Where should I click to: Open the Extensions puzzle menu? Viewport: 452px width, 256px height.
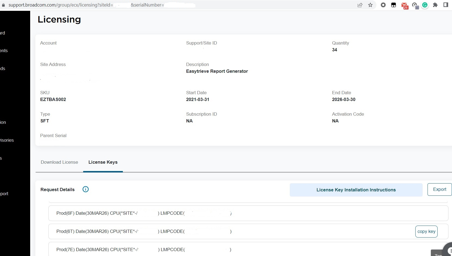(435, 5)
